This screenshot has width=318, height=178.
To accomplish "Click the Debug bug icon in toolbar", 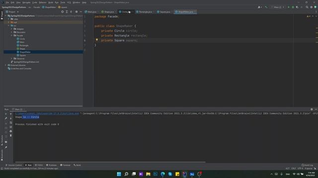I will pyautogui.click(x=293, y=7).
